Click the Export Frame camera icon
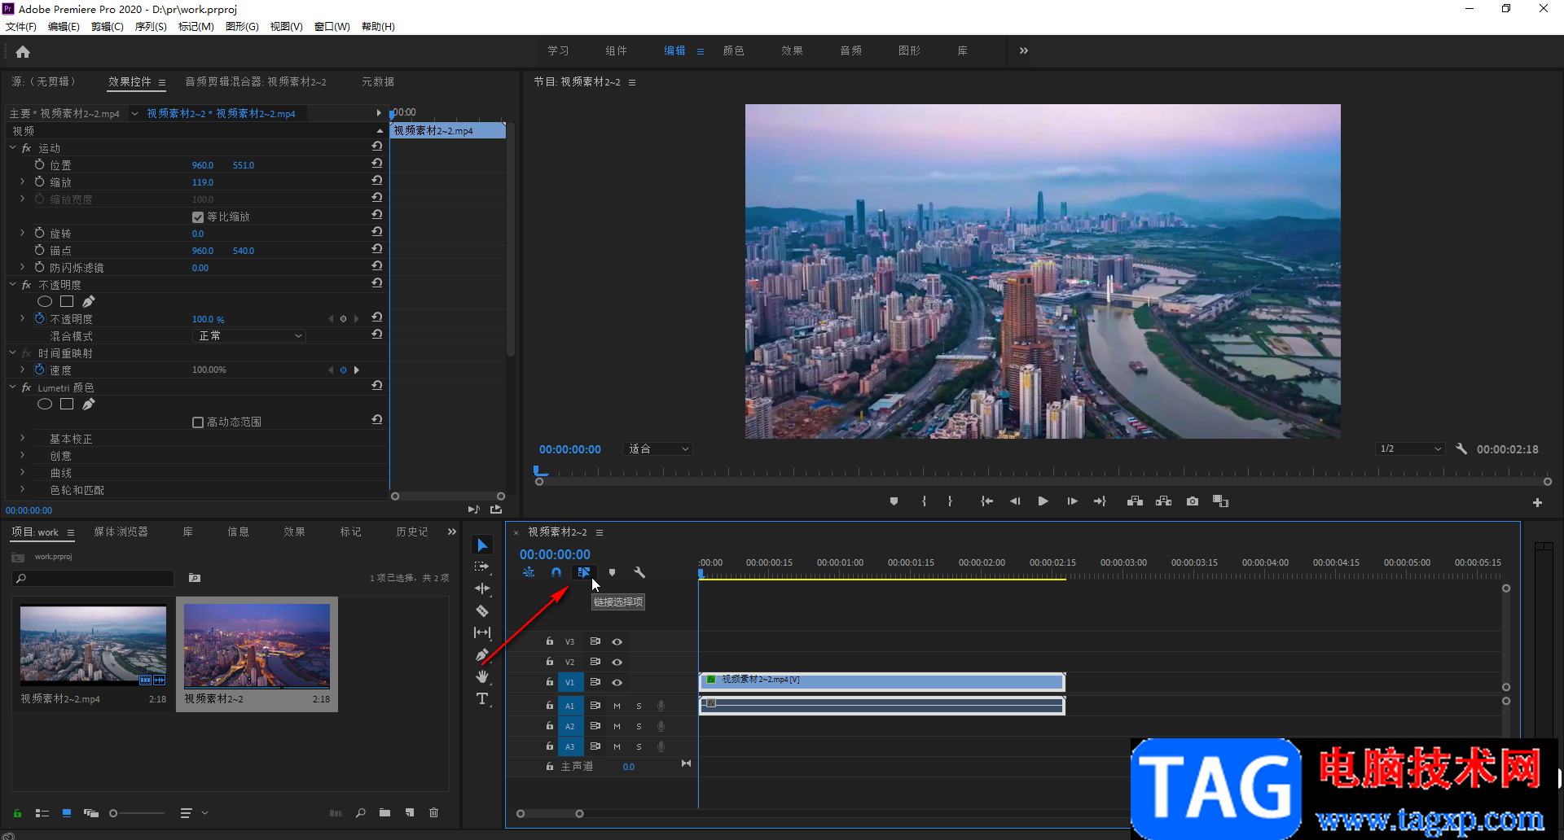This screenshot has height=840, width=1564. coord(1193,501)
